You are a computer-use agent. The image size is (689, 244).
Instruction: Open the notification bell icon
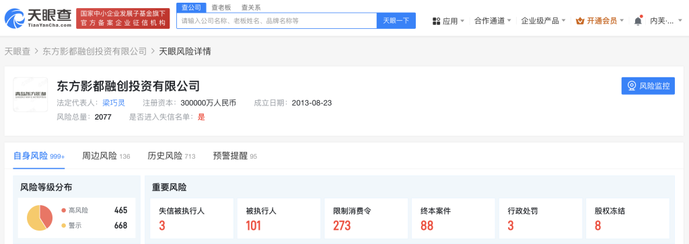[x=638, y=21]
